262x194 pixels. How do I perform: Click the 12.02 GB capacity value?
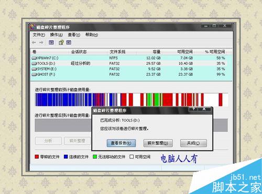pos(154,58)
